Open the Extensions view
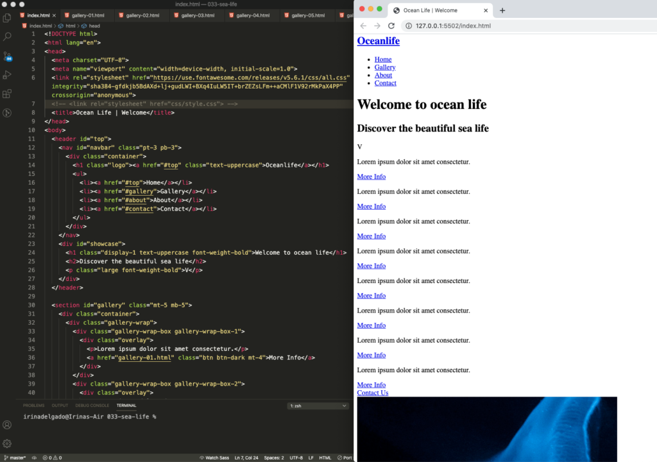The image size is (657, 462). (x=7, y=94)
